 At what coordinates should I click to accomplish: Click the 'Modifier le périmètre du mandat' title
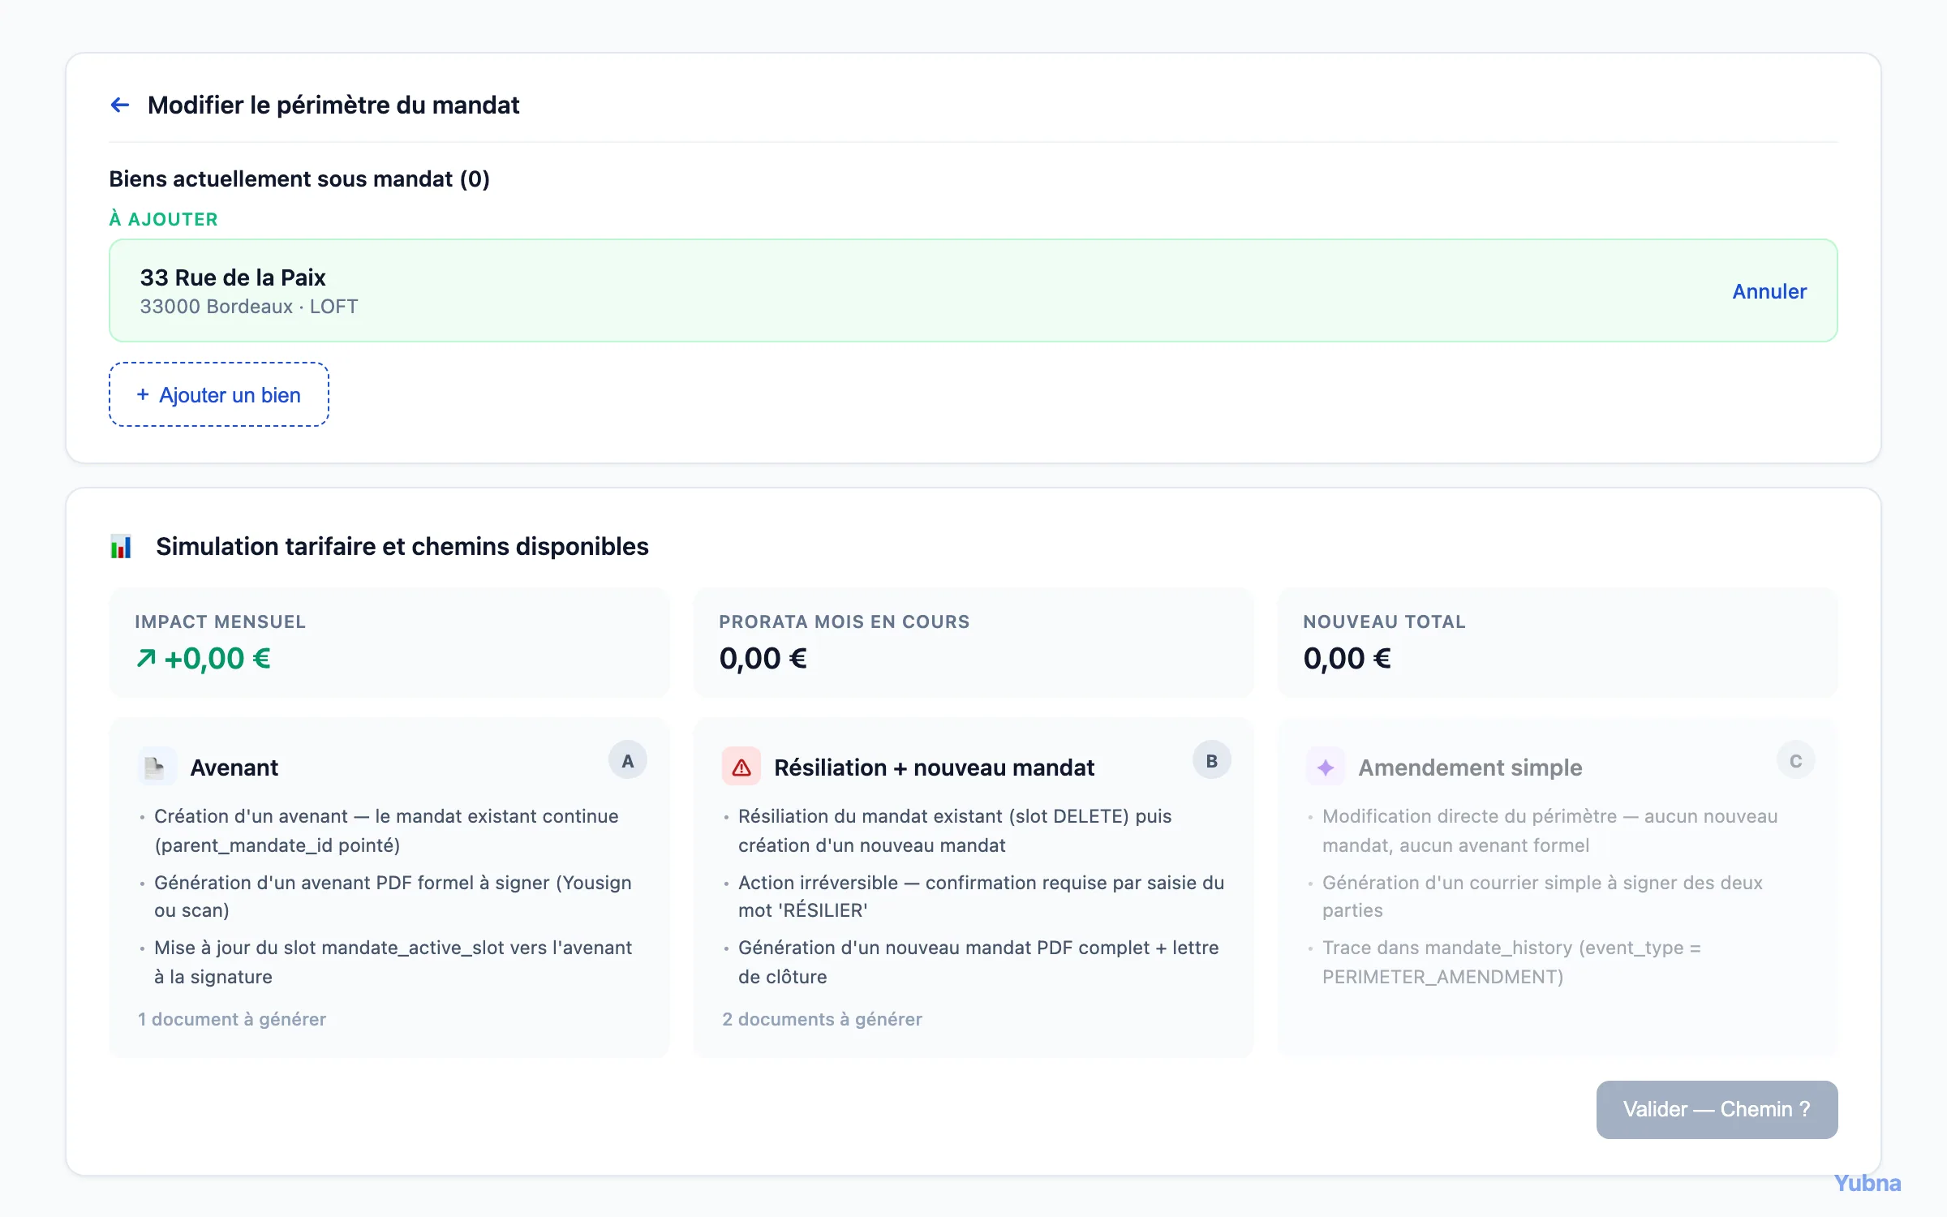(x=333, y=105)
